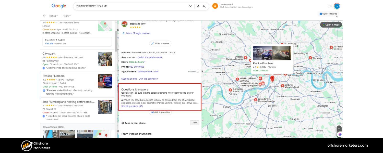Clear the search box with the X icon

190,6
